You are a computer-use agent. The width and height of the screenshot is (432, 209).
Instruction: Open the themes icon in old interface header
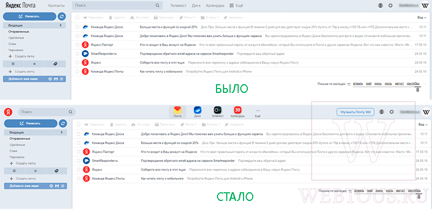381,5
